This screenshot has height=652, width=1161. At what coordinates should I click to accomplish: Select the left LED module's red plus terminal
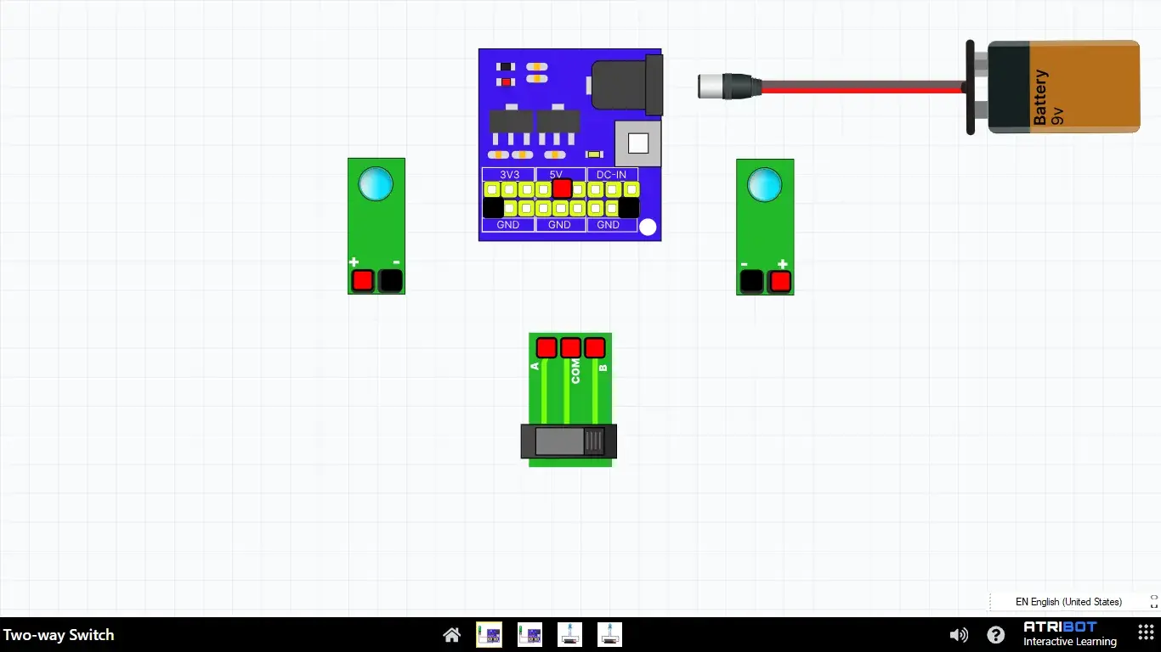coord(363,280)
